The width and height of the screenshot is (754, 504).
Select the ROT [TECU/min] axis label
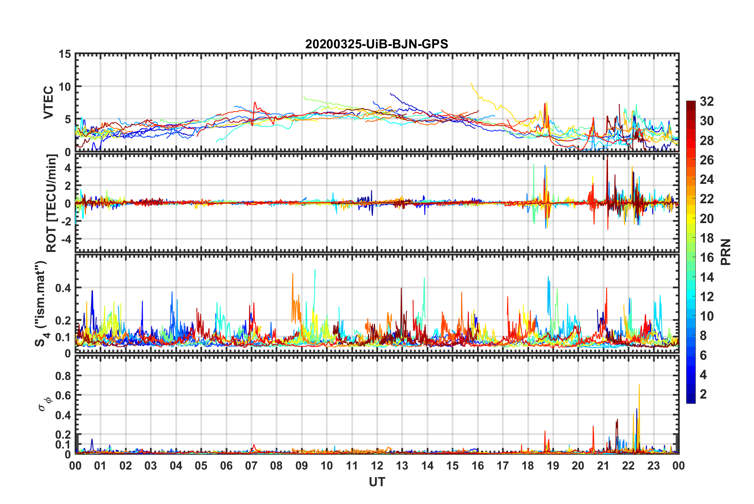click(x=52, y=203)
